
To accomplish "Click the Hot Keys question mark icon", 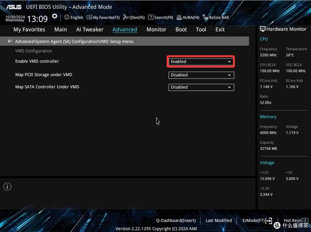I will 305,221.
